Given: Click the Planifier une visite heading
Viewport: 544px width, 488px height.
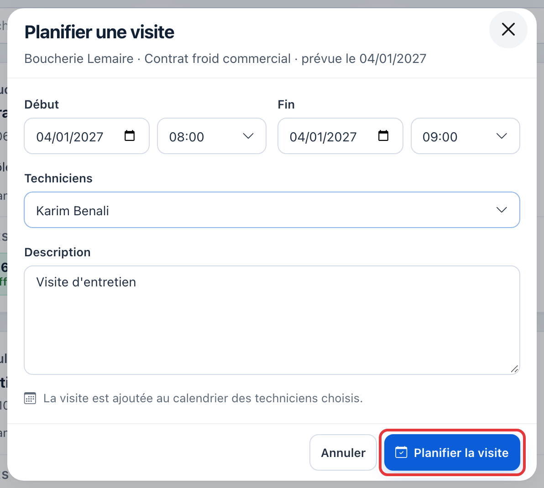Looking at the screenshot, I should click(99, 32).
